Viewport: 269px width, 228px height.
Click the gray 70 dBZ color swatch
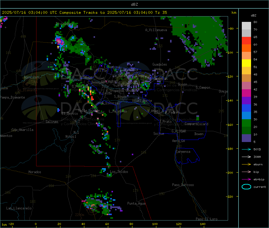246,33
